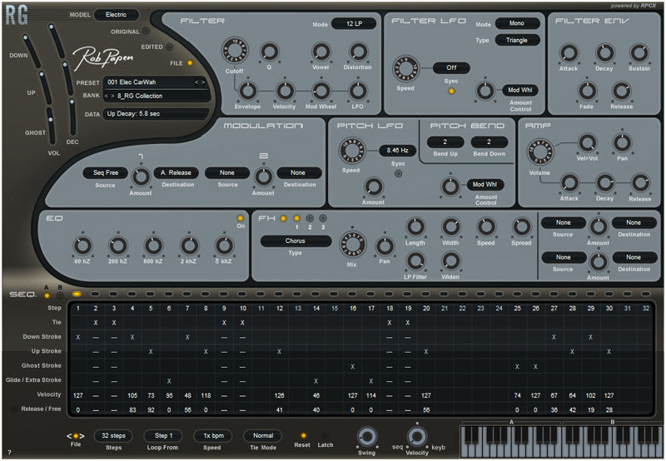Open the Filter LFO Type Triangle dropdown

[x=516, y=40]
